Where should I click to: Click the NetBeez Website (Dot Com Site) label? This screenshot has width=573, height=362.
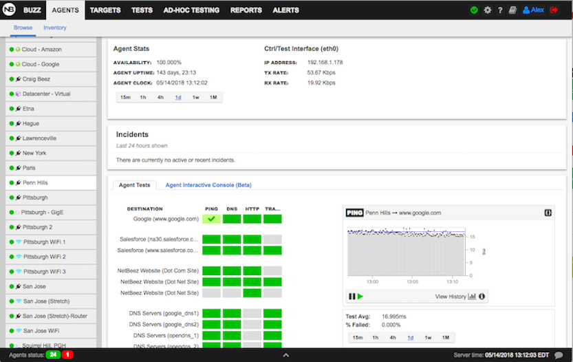tap(158, 271)
